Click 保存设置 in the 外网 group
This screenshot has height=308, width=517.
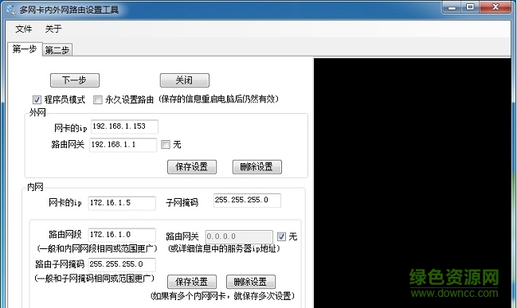(191, 166)
